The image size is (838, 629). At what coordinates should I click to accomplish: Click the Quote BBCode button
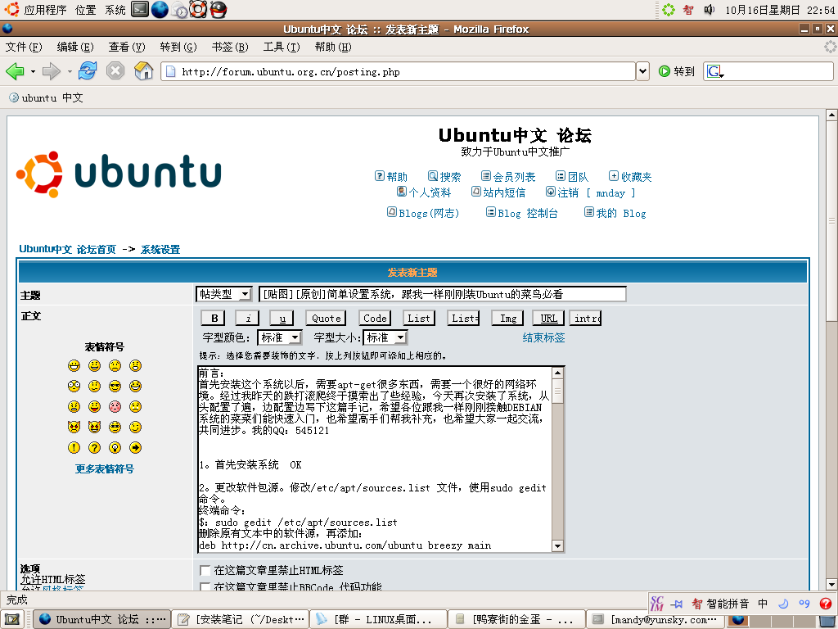(x=326, y=319)
